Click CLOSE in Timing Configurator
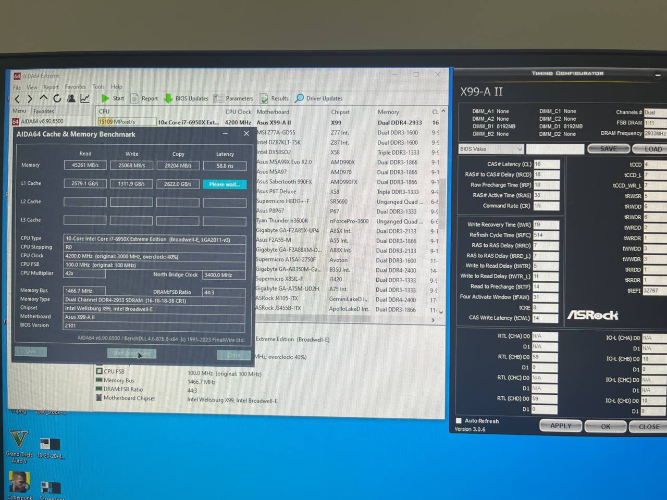 click(648, 427)
